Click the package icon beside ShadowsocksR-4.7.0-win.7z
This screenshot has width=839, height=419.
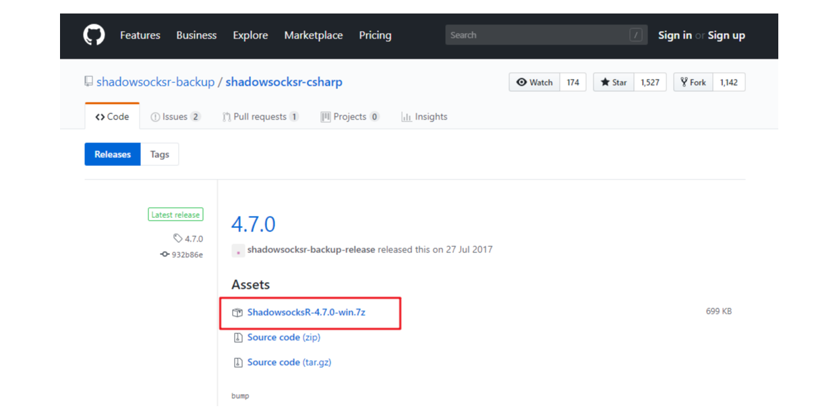[x=237, y=312]
